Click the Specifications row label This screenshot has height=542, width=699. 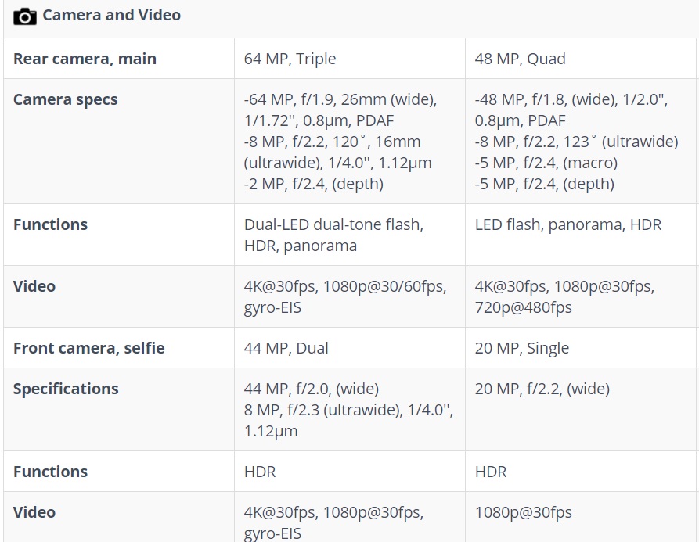pos(66,389)
